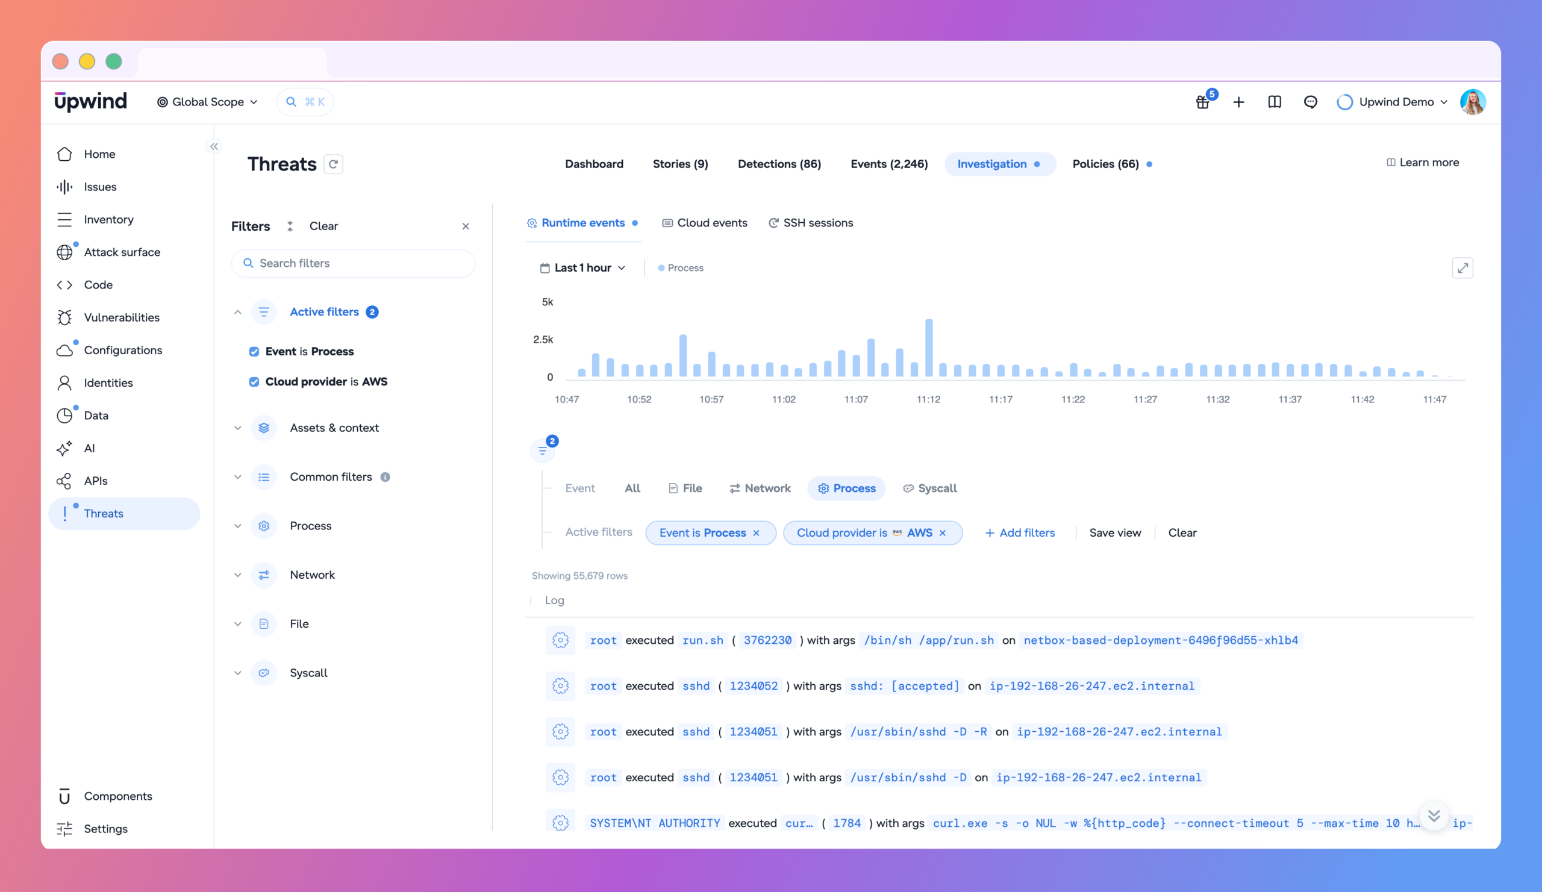Expand the Syscall filter group

pos(237,673)
